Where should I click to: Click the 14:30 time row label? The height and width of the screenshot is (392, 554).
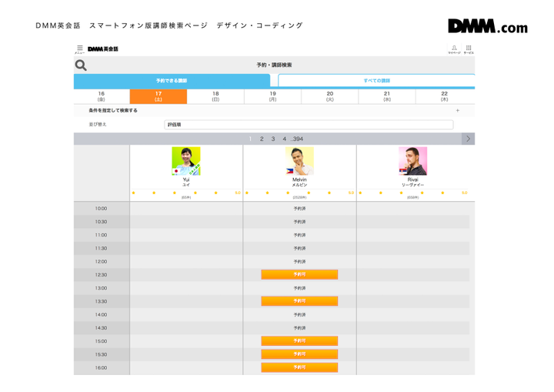tap(101, 328)
